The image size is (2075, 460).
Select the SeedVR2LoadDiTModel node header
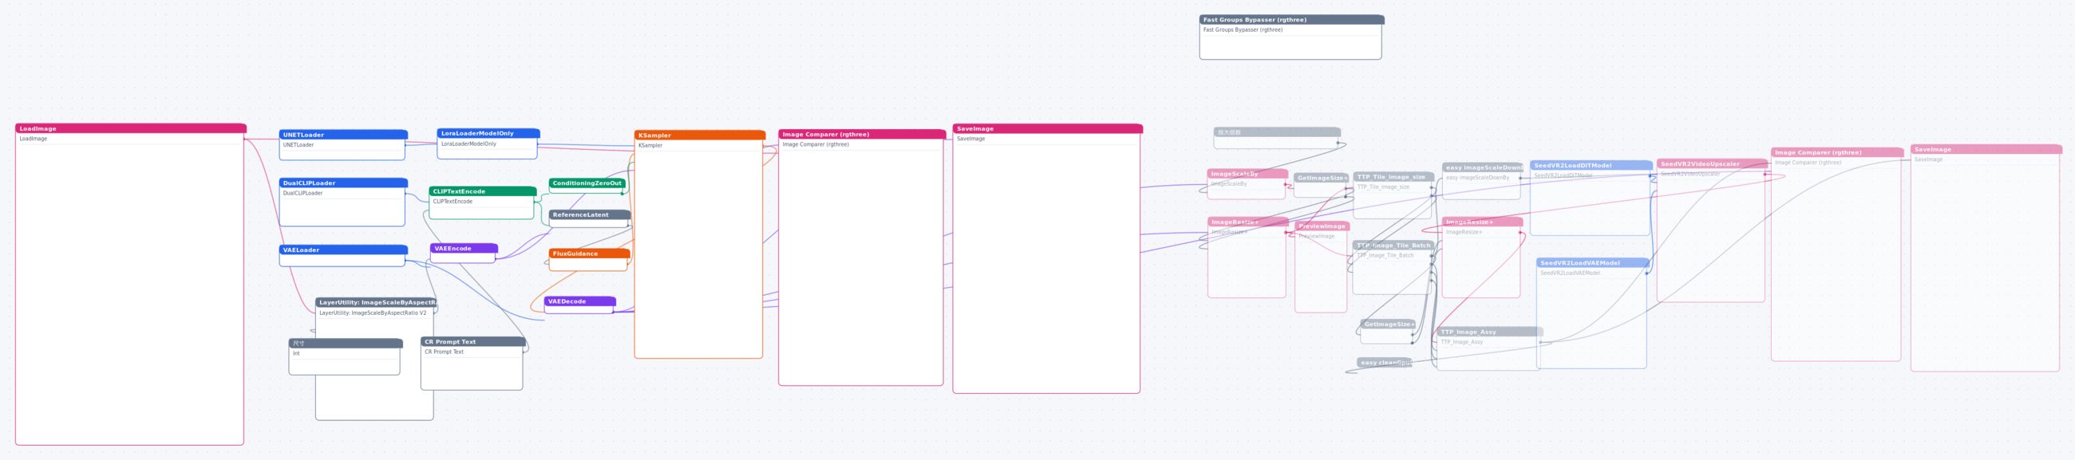pos(1591,166)
